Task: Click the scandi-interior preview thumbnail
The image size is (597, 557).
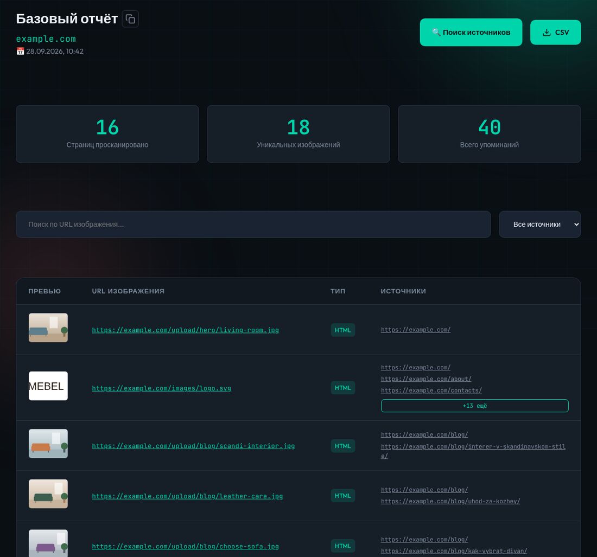Action: [48, 444]
